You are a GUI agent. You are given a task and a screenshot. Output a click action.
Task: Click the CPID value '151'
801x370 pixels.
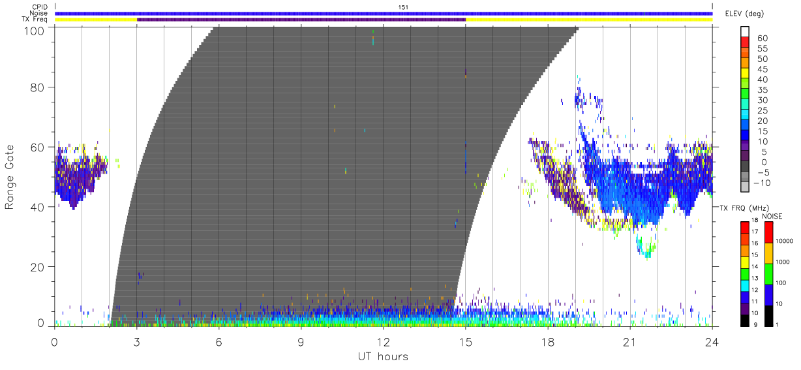(x=404, y=7)
